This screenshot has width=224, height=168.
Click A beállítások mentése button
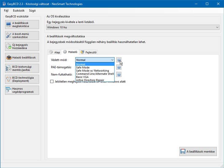pos(198,151)
